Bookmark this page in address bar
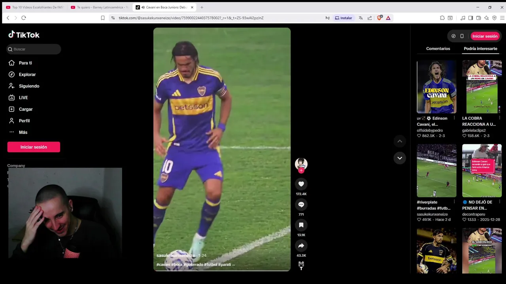The image size is (506, 284). click(103, 18)
